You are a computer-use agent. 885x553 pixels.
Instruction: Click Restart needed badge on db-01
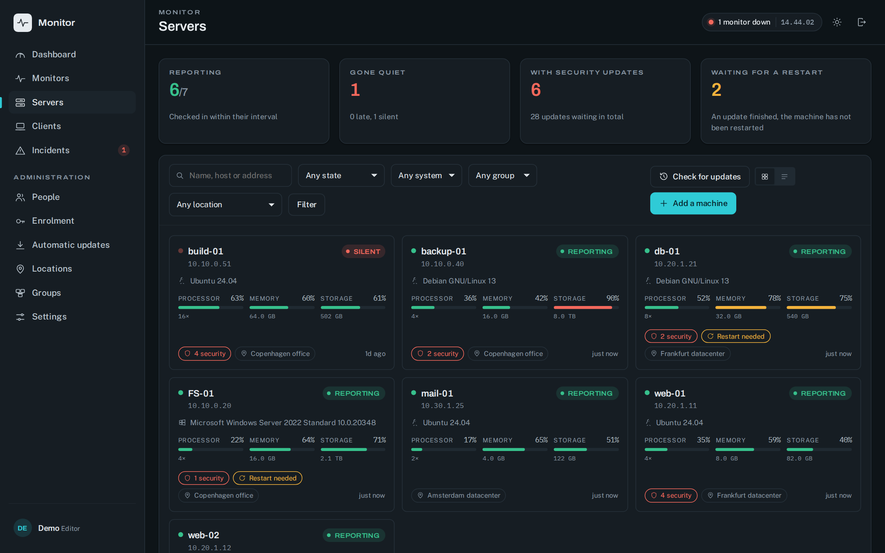pos(736,336)
